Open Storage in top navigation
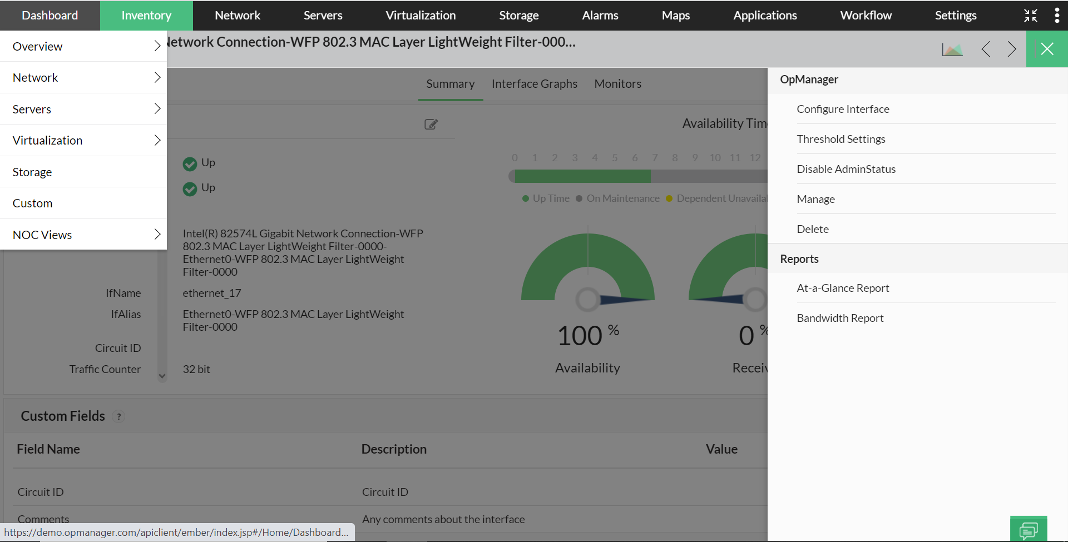Image resolution: width=1068 pixels, height=542 pixels. pos(518,16)
